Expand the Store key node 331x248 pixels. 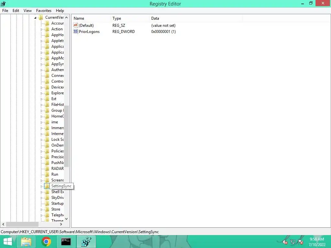tap(41, 210)
